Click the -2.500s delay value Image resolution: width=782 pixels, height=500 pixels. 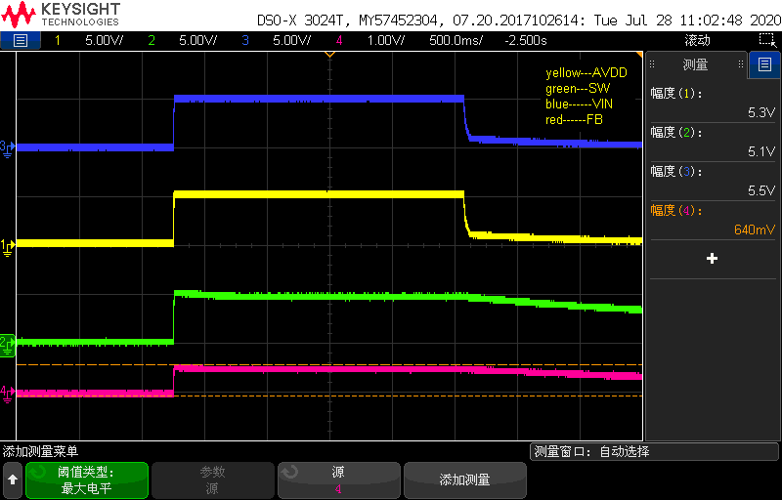pos(526,40)
